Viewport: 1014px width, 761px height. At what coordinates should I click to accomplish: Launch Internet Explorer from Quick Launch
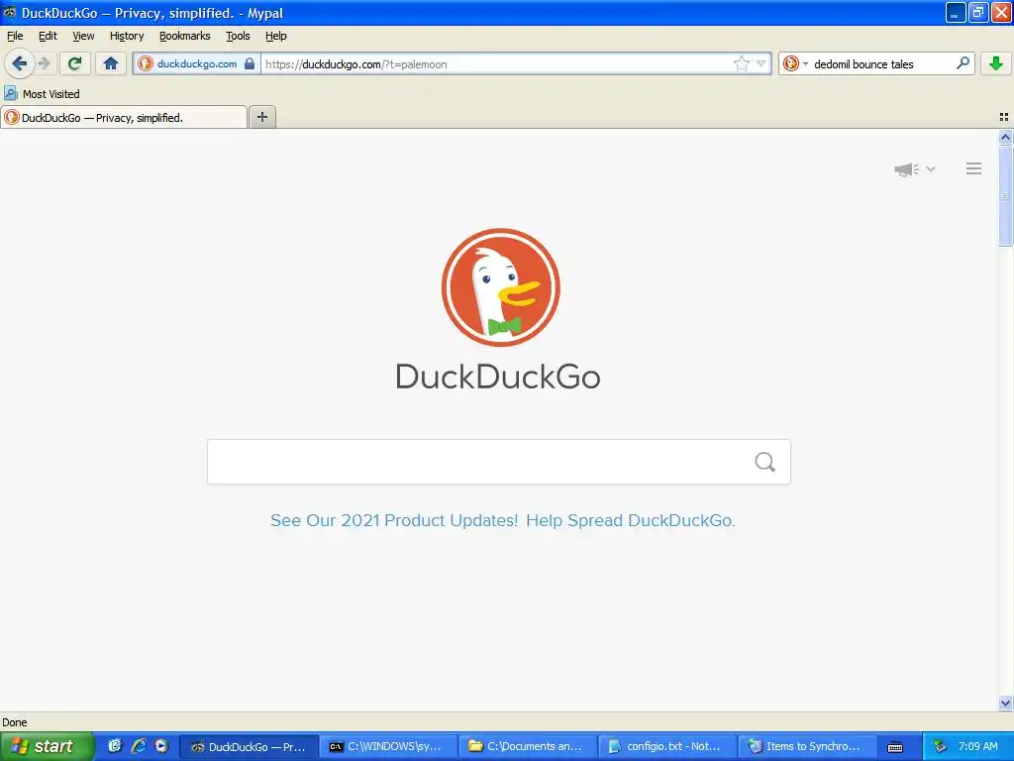click(x=138, y=746)
